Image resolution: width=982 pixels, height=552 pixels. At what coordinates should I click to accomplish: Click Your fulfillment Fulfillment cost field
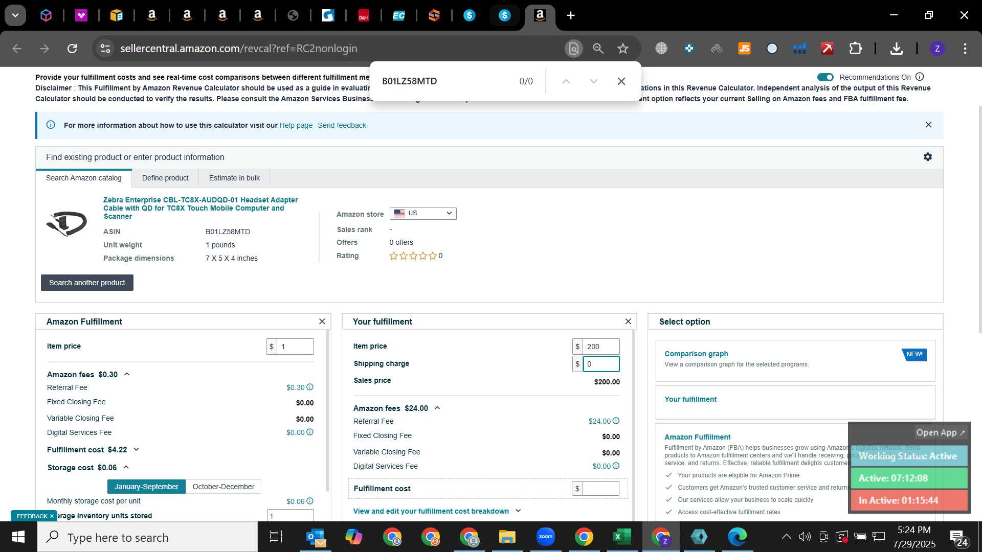click(601, 489)
